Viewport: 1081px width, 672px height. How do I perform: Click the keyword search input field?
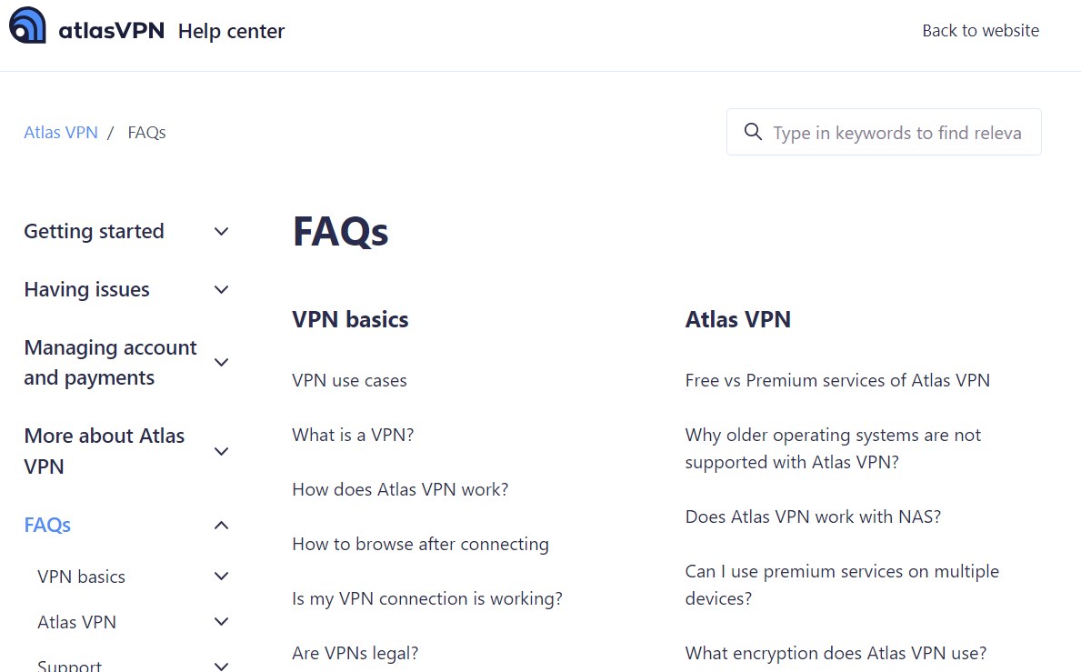pyautogui.click(x=896, y=132)
